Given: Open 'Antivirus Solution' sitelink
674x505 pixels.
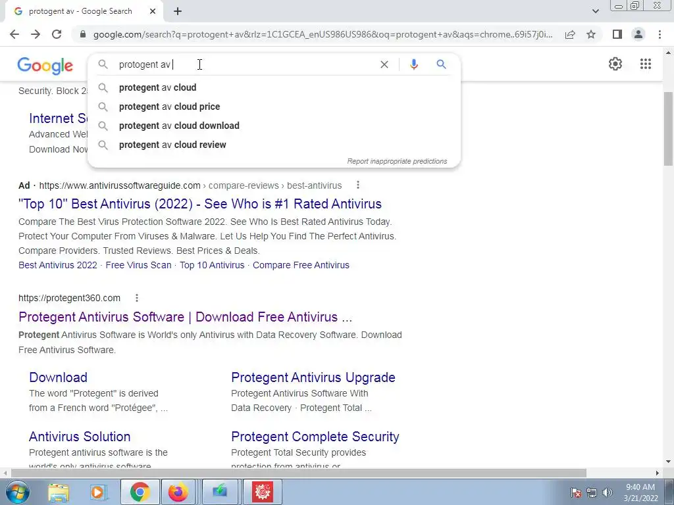Looking at the screenshot, I should coord(80,437).
